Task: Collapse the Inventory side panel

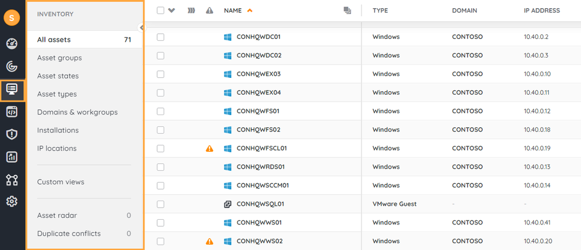Action: click(141, 27)
